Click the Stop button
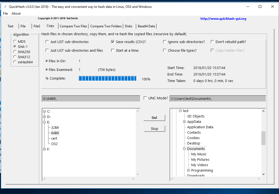The width and height of the screenshot is (279, 194). (x=154, y=129)
